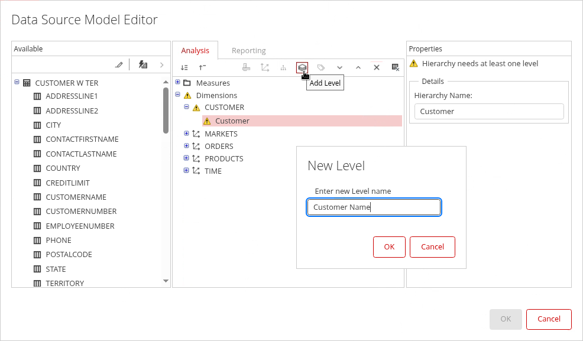Click the auto-populate lightning table icon
Screen dimensions: 583x341
142,64
